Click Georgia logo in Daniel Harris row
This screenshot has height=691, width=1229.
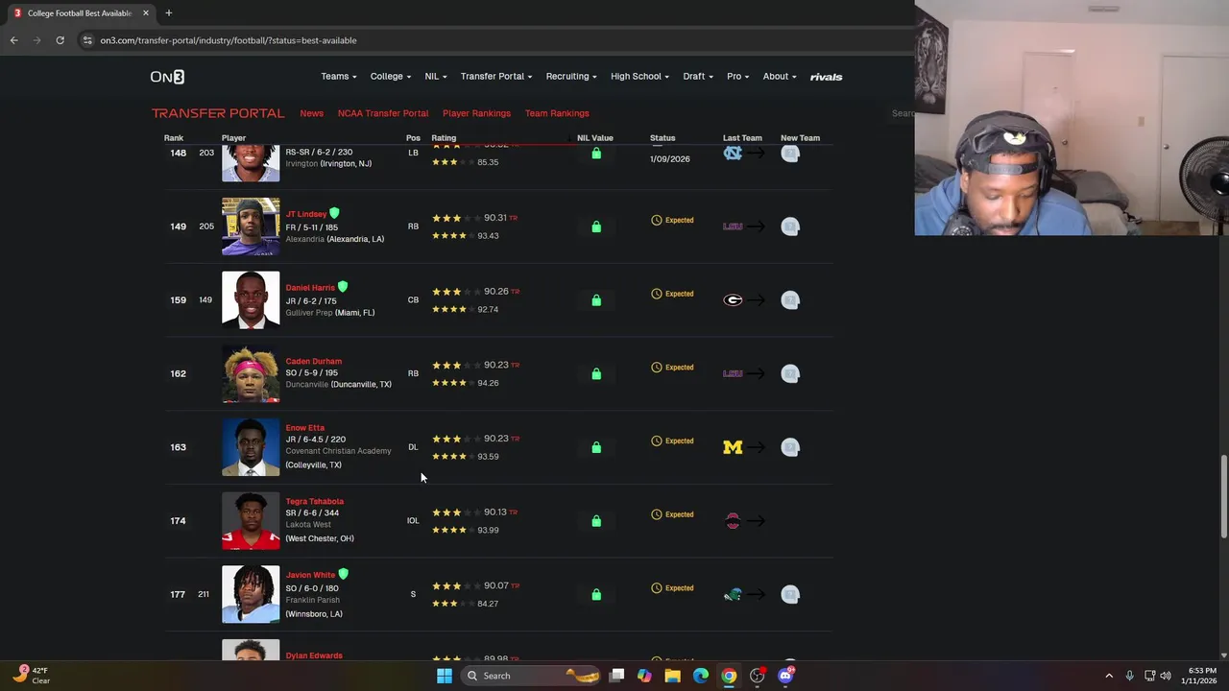coord(733,300)
